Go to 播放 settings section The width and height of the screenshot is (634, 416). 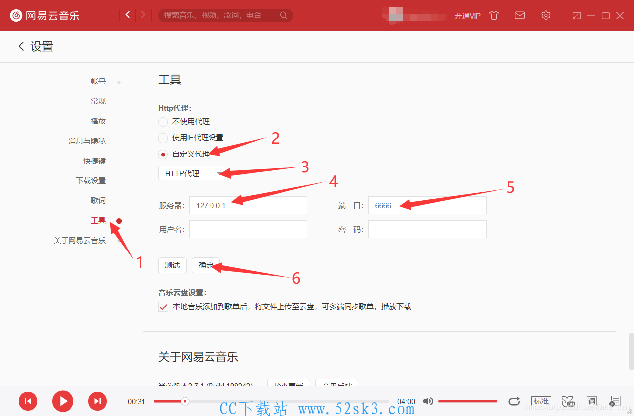98,121
